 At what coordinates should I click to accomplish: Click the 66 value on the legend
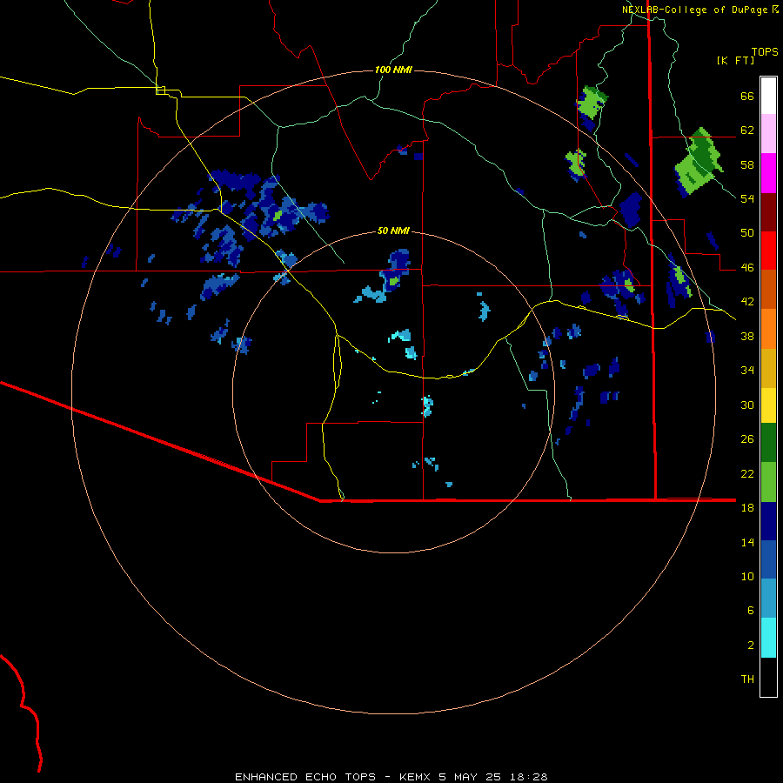pyautogui.click(x=747, y=96)
